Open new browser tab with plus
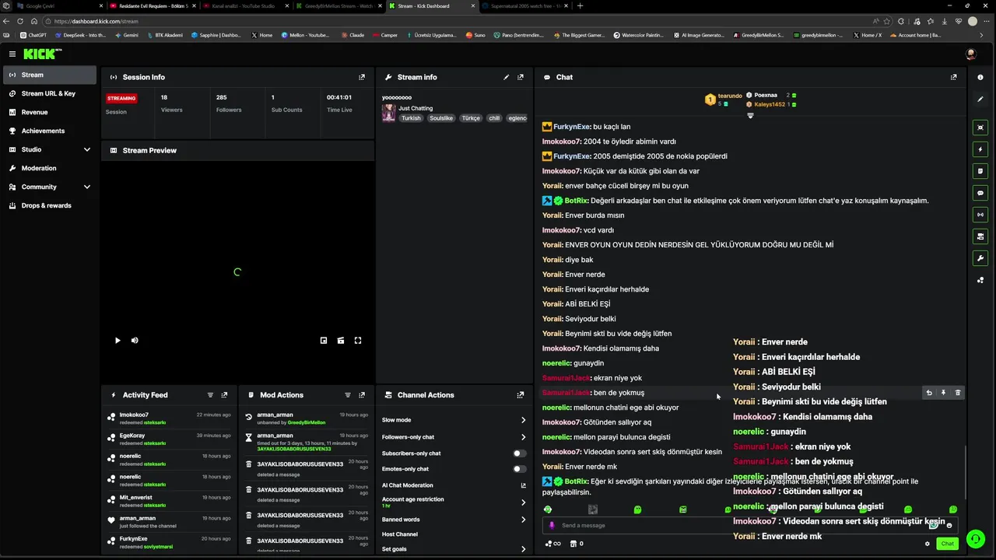This screenshot has height=560, width=996. point(580,5)
